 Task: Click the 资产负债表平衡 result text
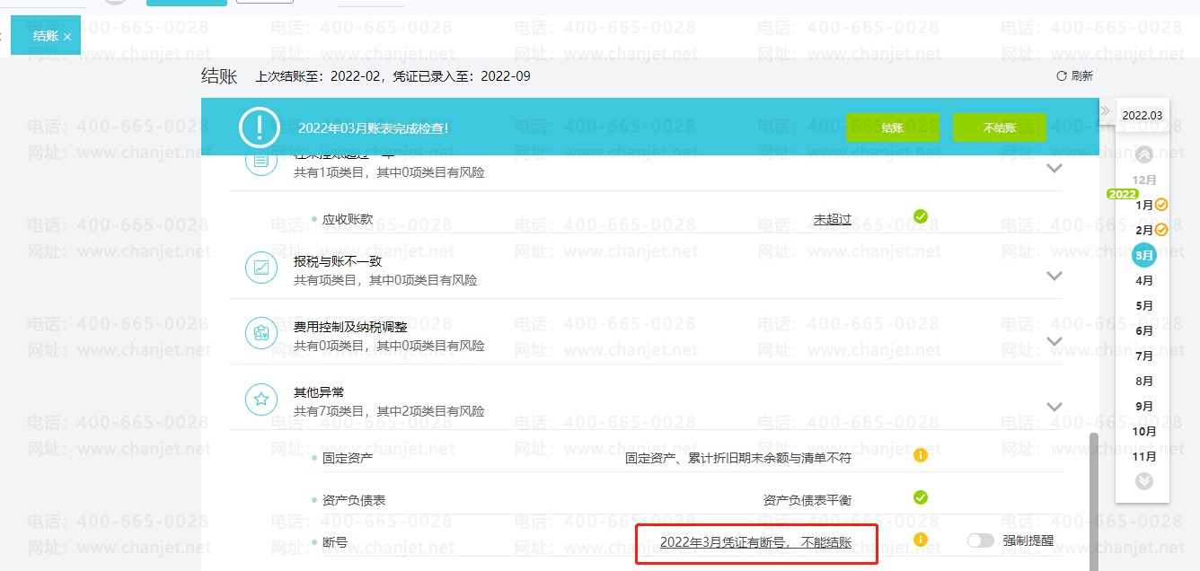(x=807, y=500)
